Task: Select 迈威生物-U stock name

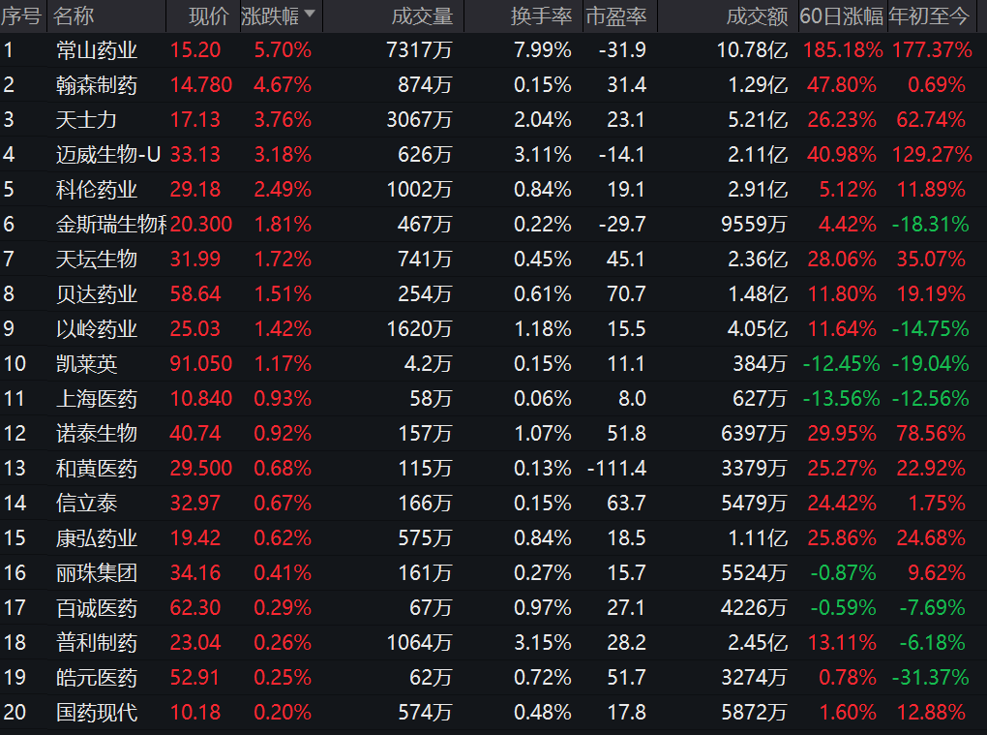Action: (108, 154)
